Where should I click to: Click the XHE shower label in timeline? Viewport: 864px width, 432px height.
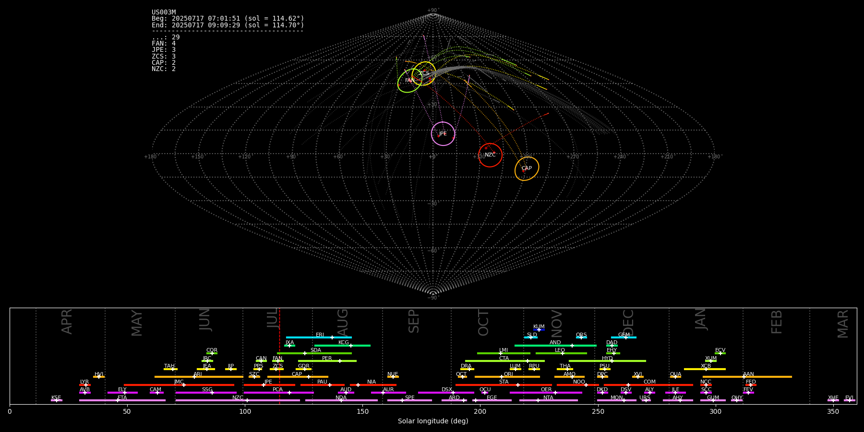[833, 398]
